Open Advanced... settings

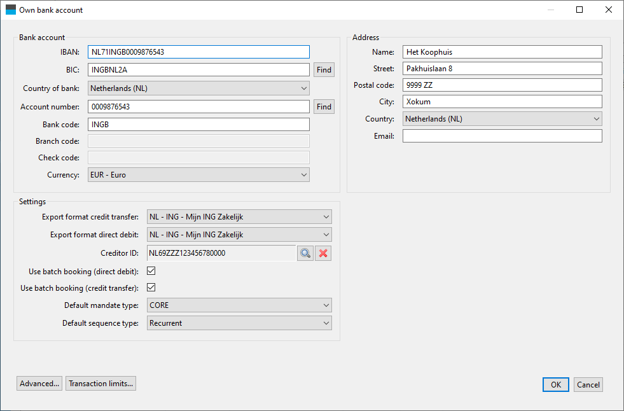(39, 384)
